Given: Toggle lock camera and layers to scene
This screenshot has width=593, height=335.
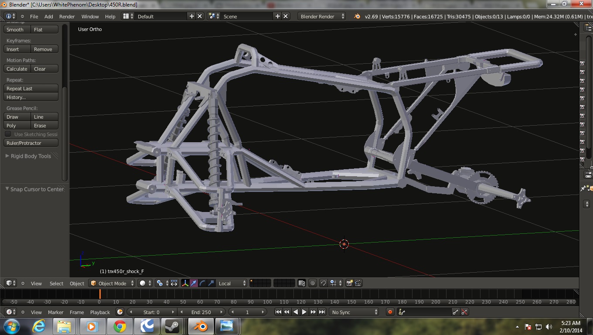Looking at the screenshot, I should point(301,283).
